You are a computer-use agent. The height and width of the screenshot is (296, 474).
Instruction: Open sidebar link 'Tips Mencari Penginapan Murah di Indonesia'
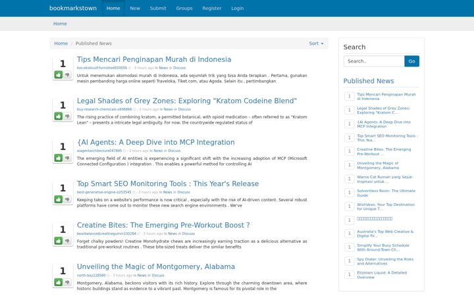point(386,97)
